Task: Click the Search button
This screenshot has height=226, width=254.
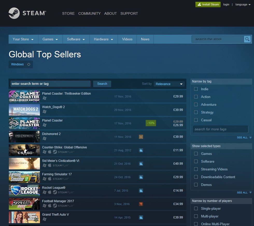Action: 102,84
